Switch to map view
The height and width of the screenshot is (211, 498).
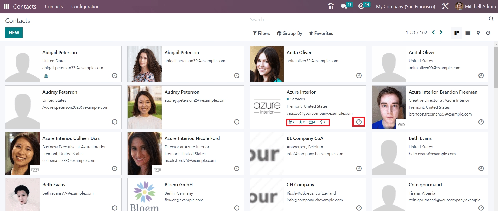pyautogui.click(x=478, y=33)
